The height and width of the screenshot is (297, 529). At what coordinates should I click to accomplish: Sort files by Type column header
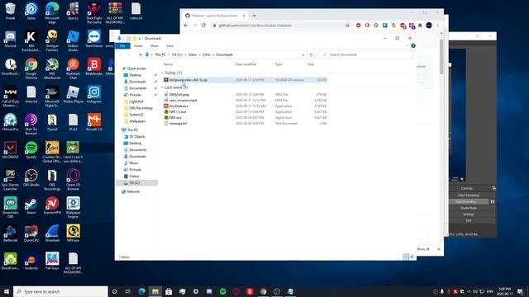279,64
